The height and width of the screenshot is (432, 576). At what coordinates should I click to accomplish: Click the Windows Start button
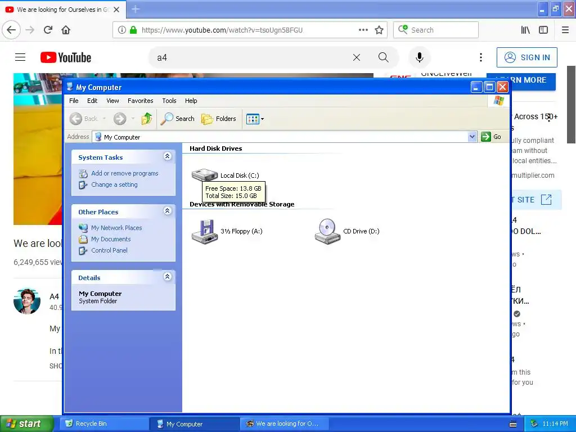tap(27, 424)
